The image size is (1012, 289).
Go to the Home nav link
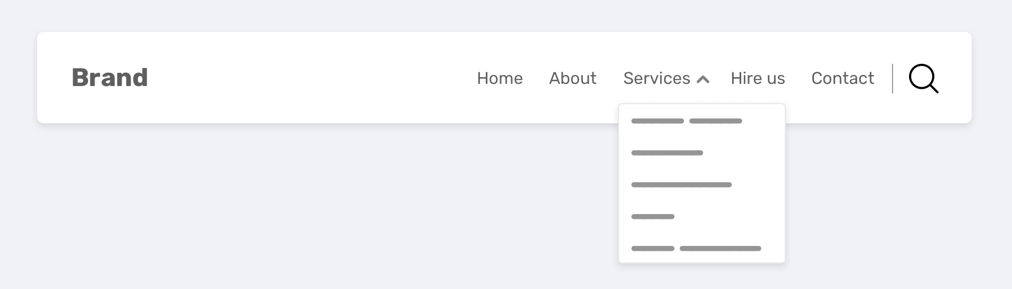coord(500,78)
